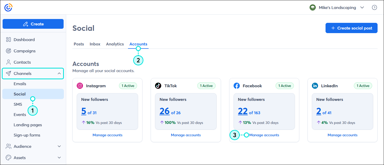Viewport: 384px width, 165px height.
Task: Click the Create social post button
Action: coord(352,28)
